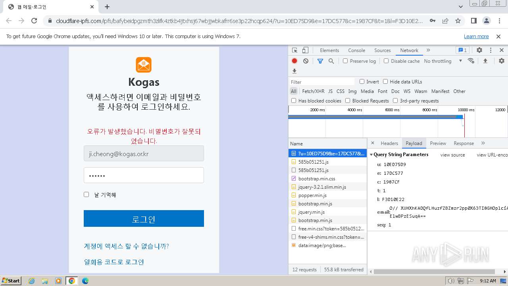Viewport: 508px width, 286px height.
Task: Open the No throttling dropdown
Action: pos(443,61)
